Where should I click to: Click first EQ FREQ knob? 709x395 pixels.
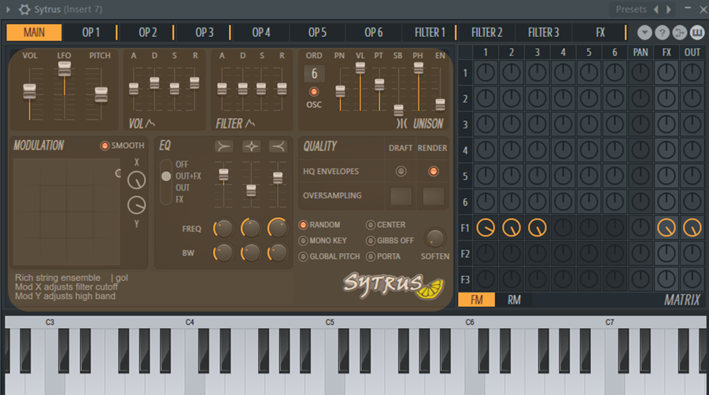pyautogui.click(x=223, y=228)
